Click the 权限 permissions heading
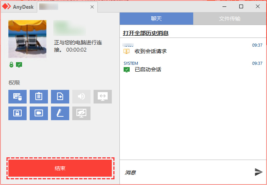Image resolution: width=267 pixels, height=185 pixels. coord(14,83)
